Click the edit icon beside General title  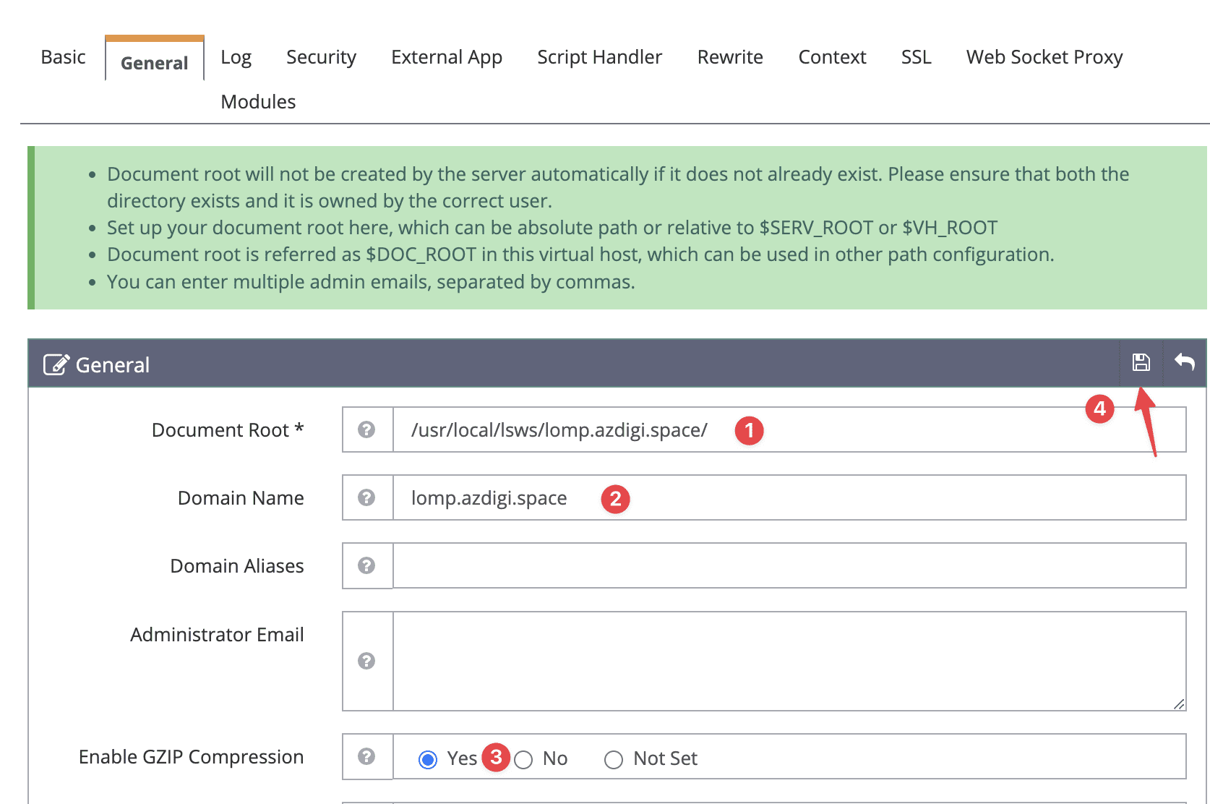click(56, 364)
